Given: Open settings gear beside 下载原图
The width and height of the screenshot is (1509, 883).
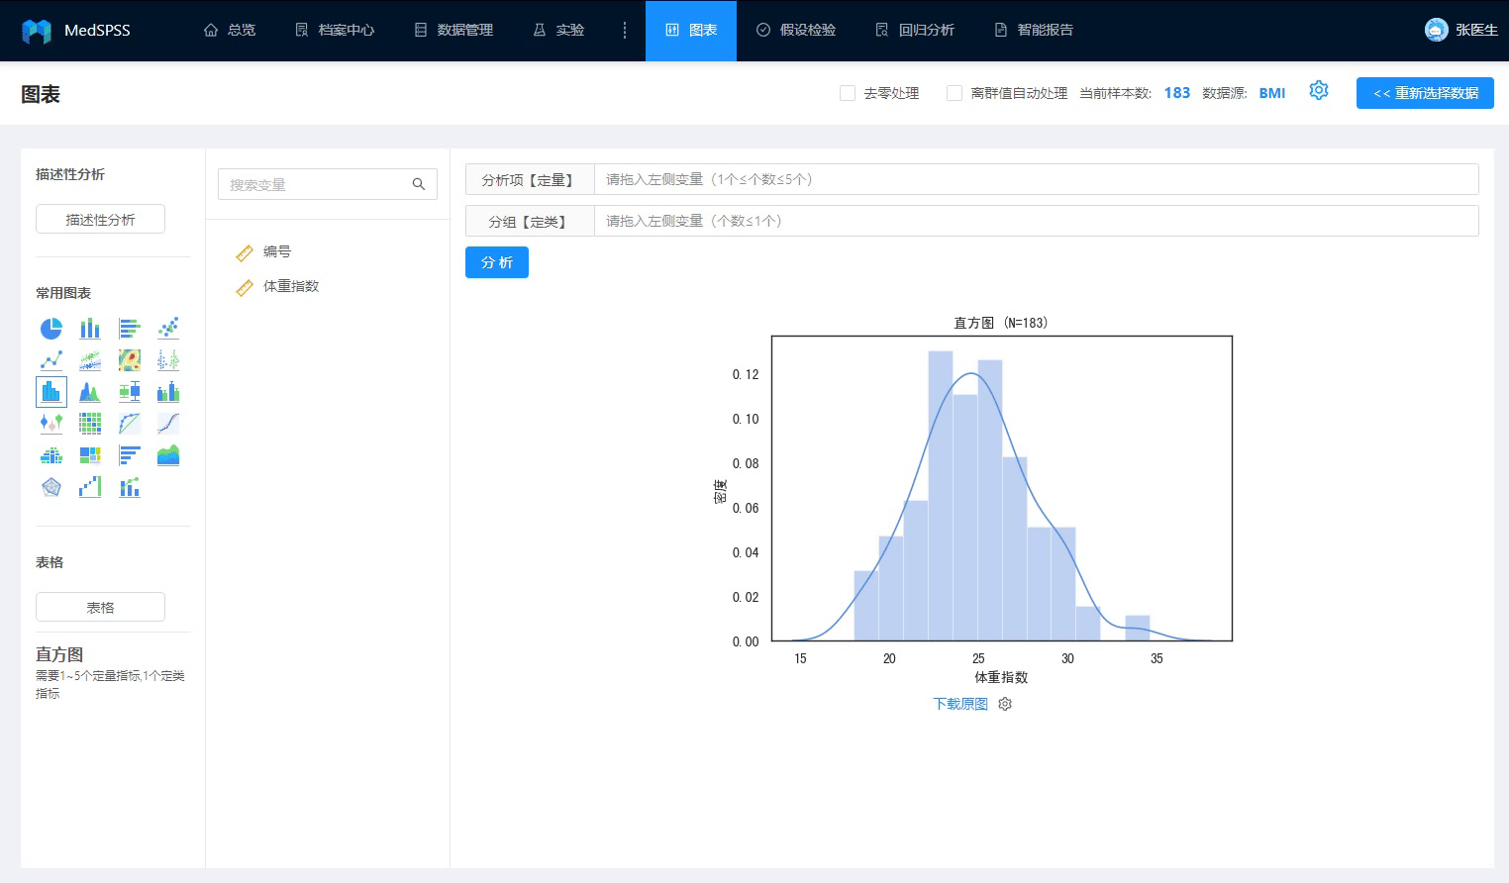Looking at the screenshot, I should click(x=1005, y=704).
